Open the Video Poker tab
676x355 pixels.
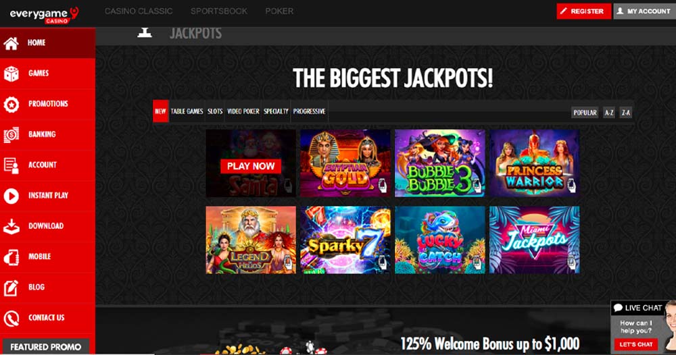tap(243, 111)
